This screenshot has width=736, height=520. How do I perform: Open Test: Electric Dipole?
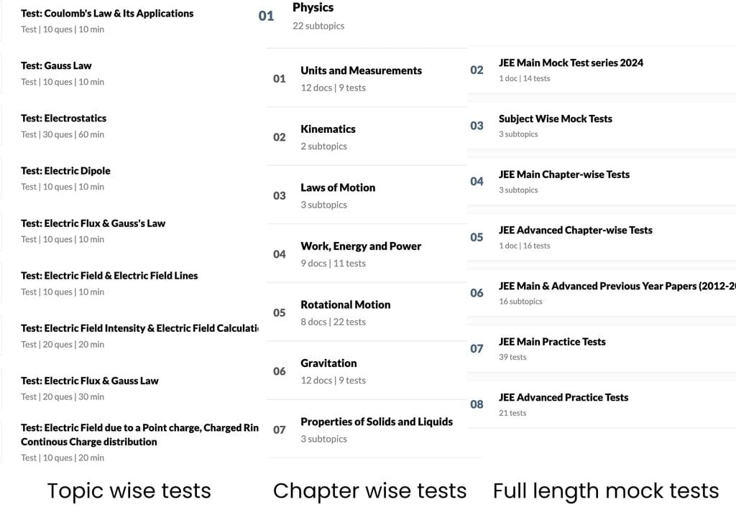coord(66,171)
